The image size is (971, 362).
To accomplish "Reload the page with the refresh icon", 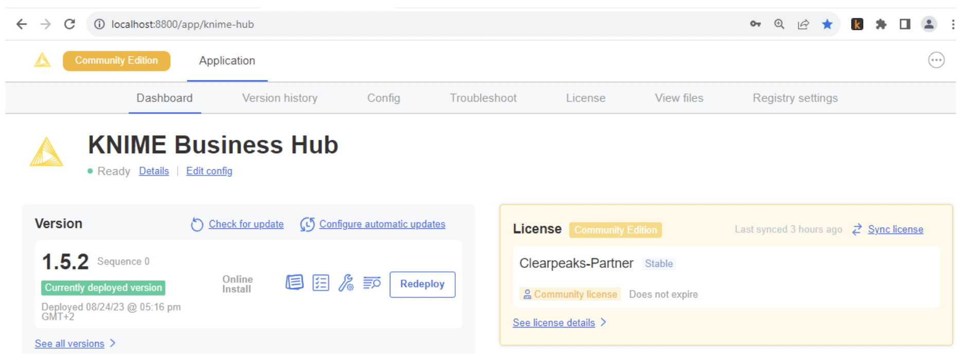I will (x=69, y=24).
